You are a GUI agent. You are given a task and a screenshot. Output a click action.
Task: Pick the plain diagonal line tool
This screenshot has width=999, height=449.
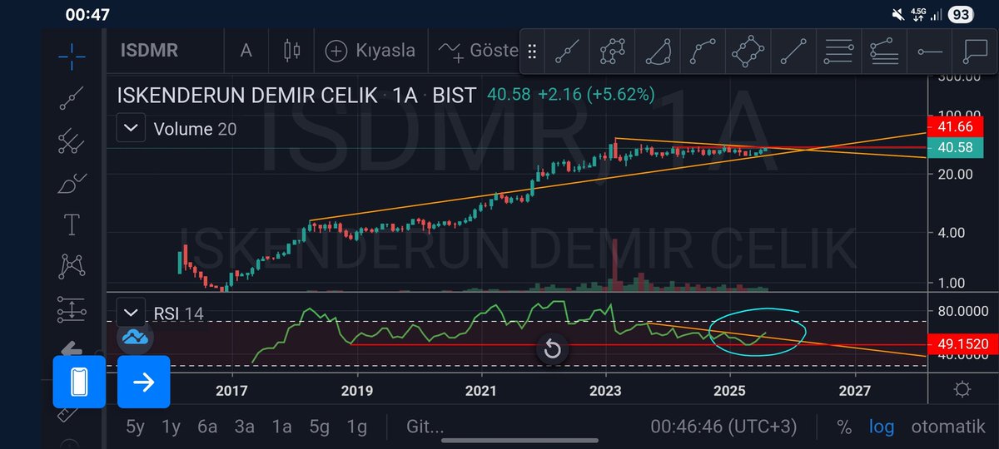pos(793,52)
